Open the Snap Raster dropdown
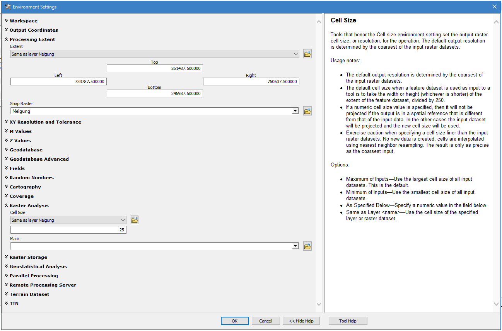 (295, 111)
